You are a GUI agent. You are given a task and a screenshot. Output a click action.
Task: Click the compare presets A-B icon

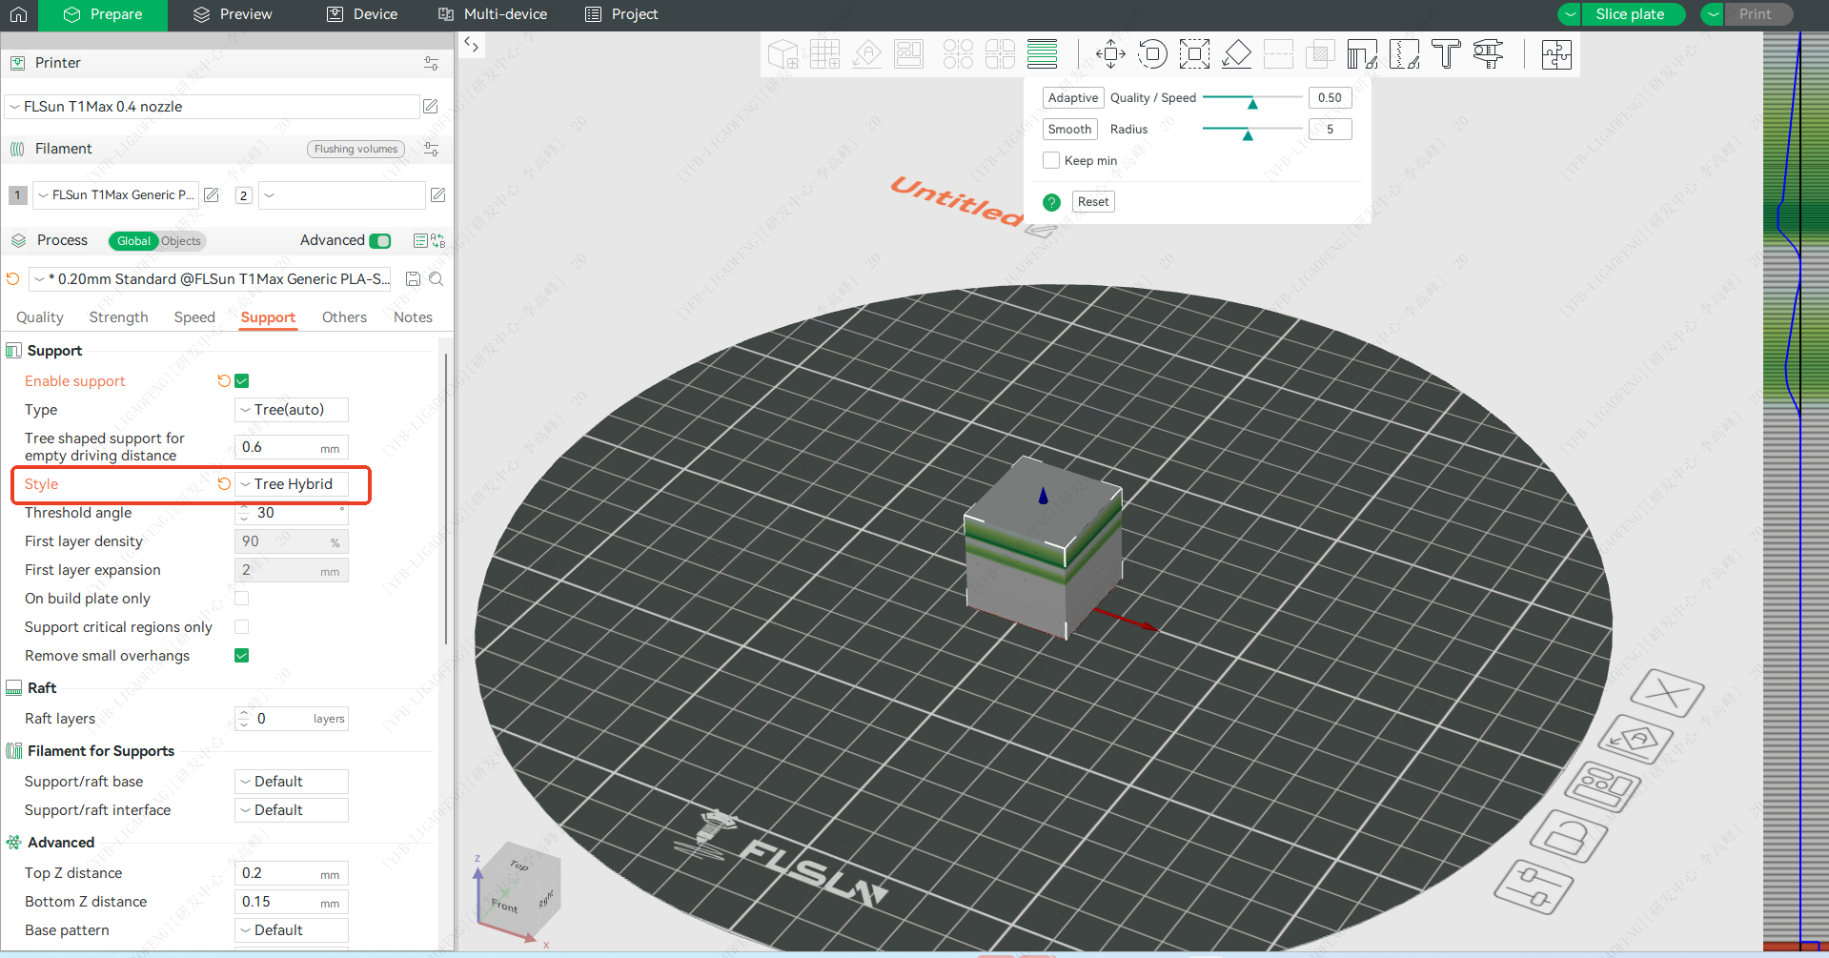click(437, 240)
